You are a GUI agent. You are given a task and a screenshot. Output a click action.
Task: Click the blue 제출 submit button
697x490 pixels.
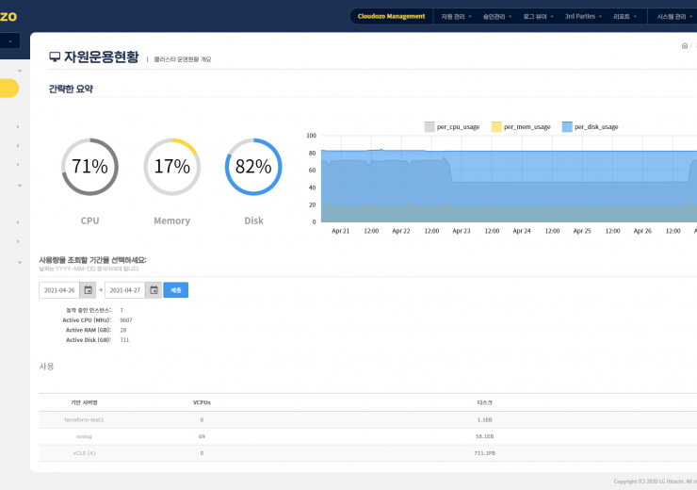175,290
